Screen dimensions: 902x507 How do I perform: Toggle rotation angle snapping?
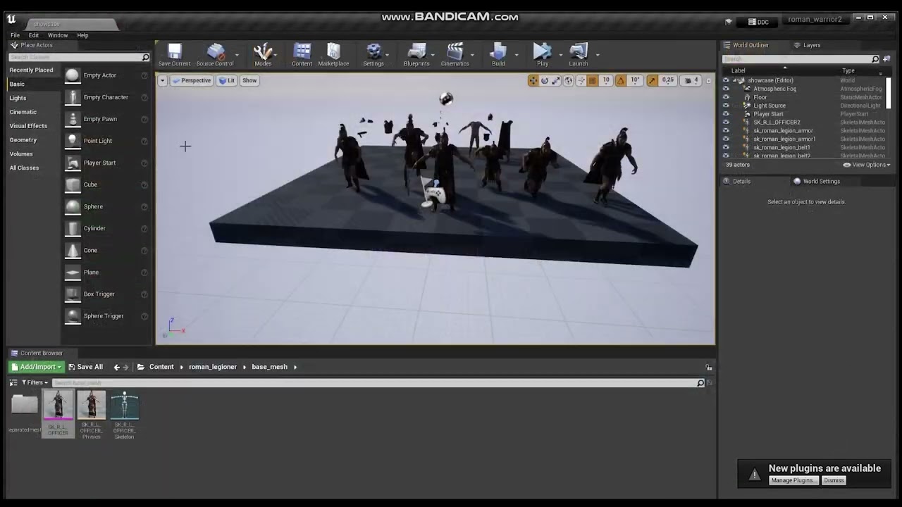[x=621, y=80]
